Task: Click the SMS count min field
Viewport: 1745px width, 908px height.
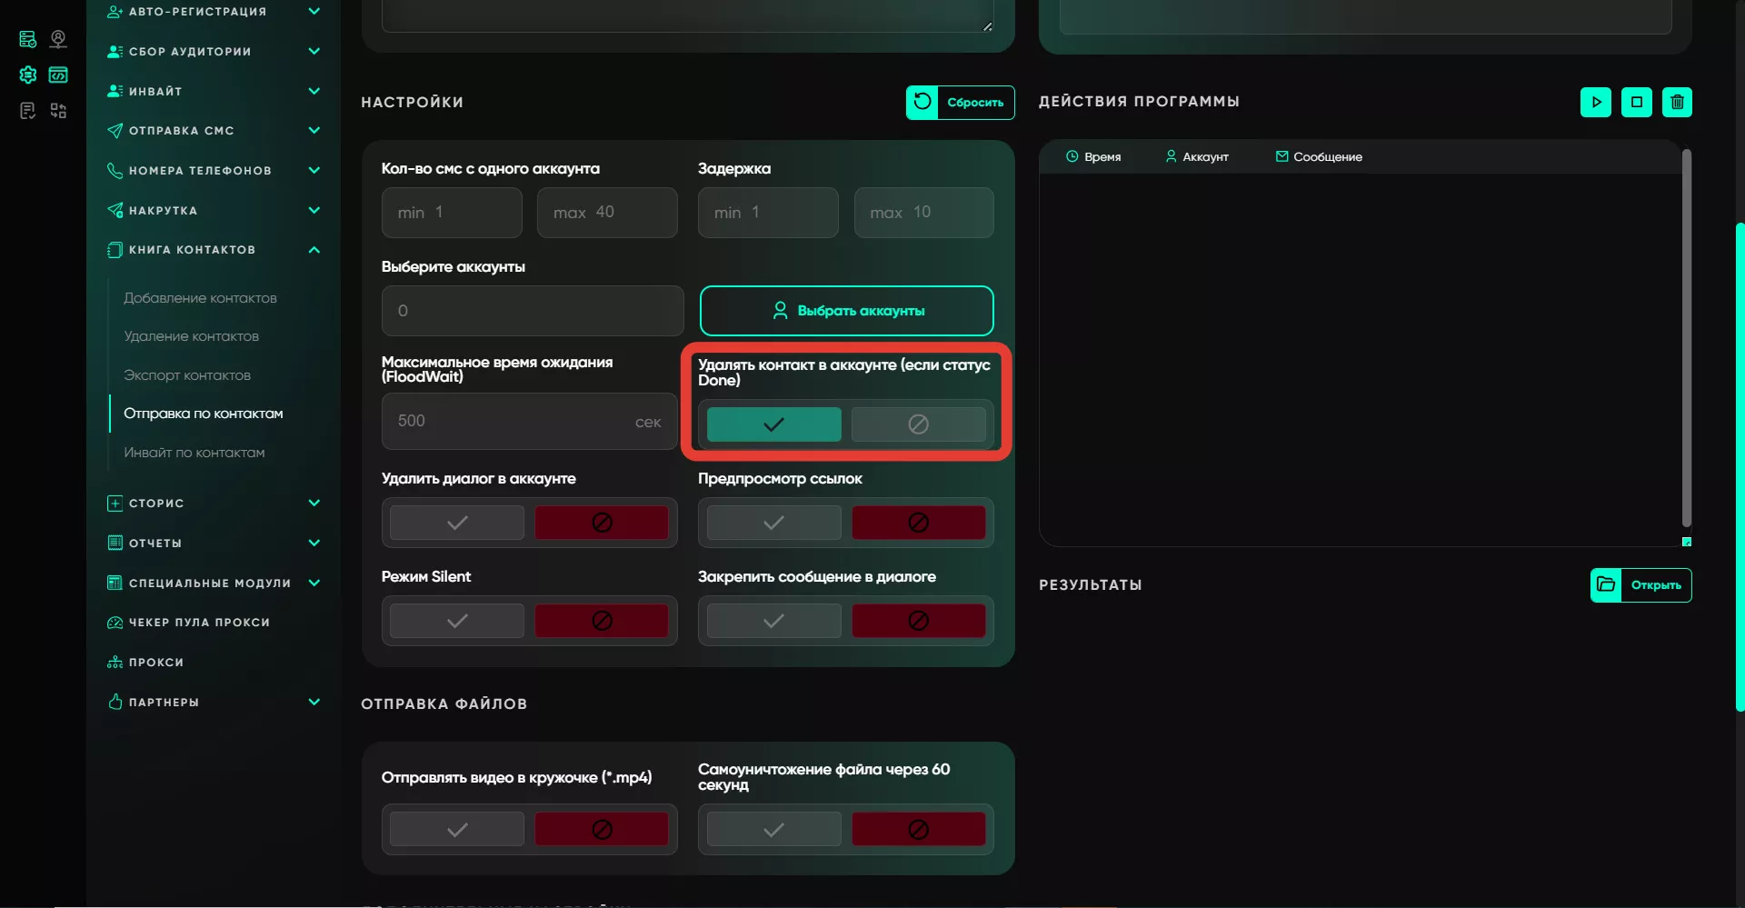Action: pyautogui.click(x=452, y=213)
